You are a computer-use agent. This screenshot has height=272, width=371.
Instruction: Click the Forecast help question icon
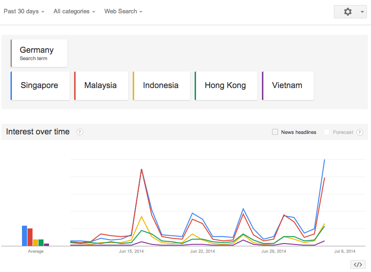tap(360, 132)
